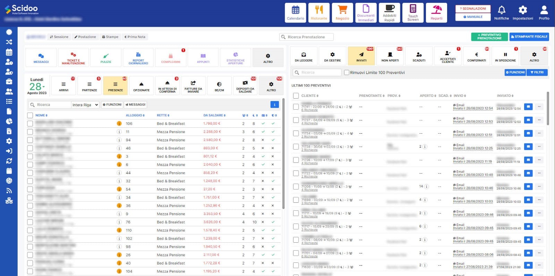The image size is (555, 276).
Task: Switch to the Non Aperti quotes tab
Action: click(390, 56)
